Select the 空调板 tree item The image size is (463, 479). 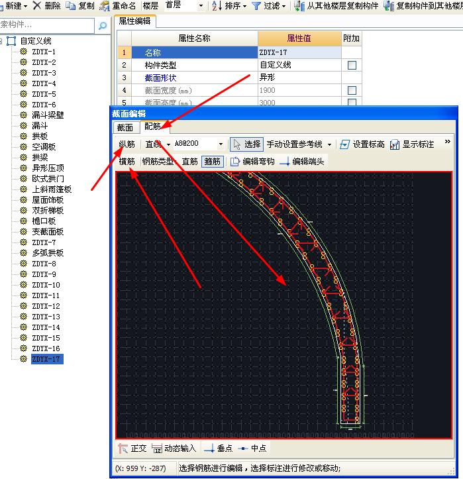click(44, 146)
